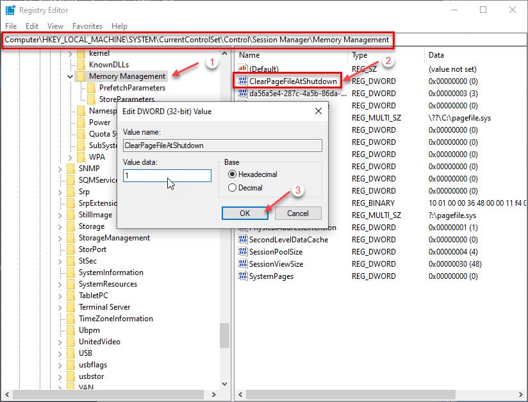Click the usbflags folder icon
Image resolution: width=528 pixels, height=402 pixels.
tap(70, 365)
